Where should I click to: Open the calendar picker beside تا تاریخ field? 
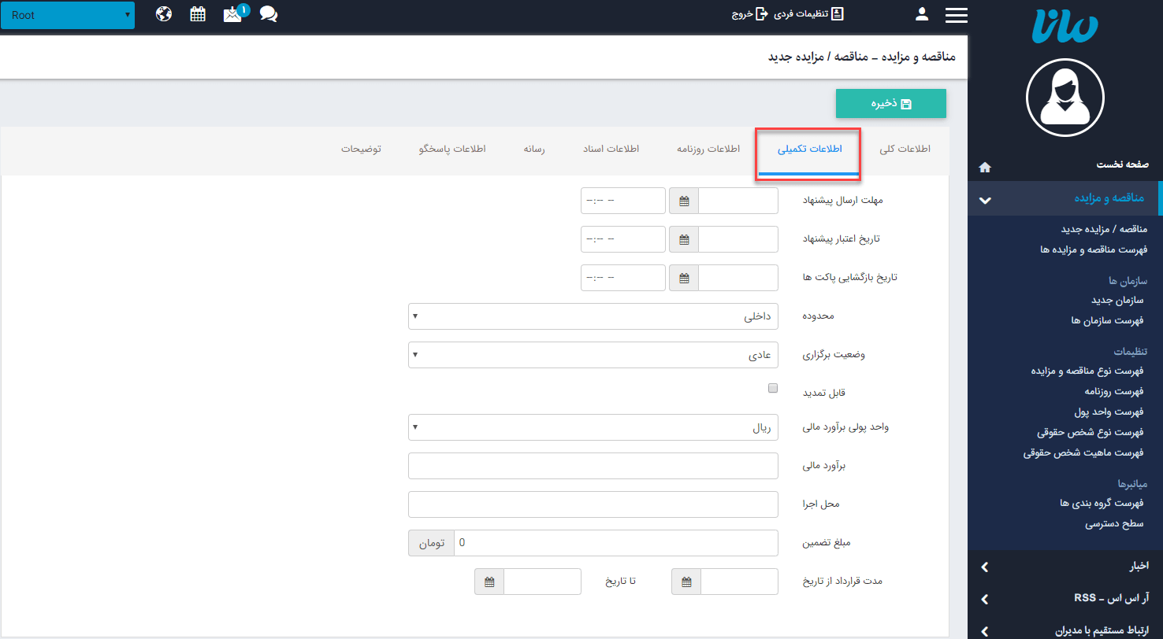(x=489, y=581)
